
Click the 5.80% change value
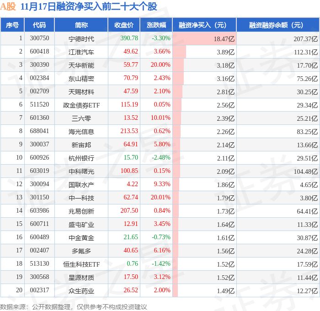click(x=162, y=145)
